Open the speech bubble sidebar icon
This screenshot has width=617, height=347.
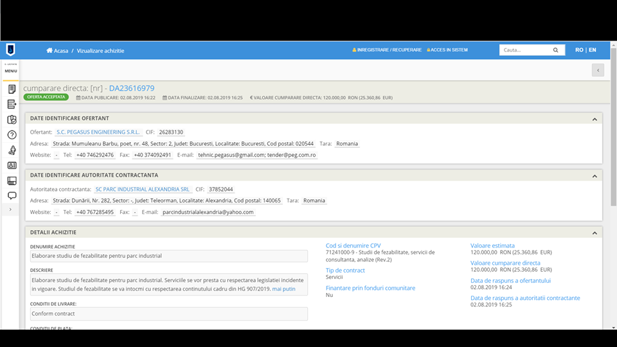click(12, 195)
